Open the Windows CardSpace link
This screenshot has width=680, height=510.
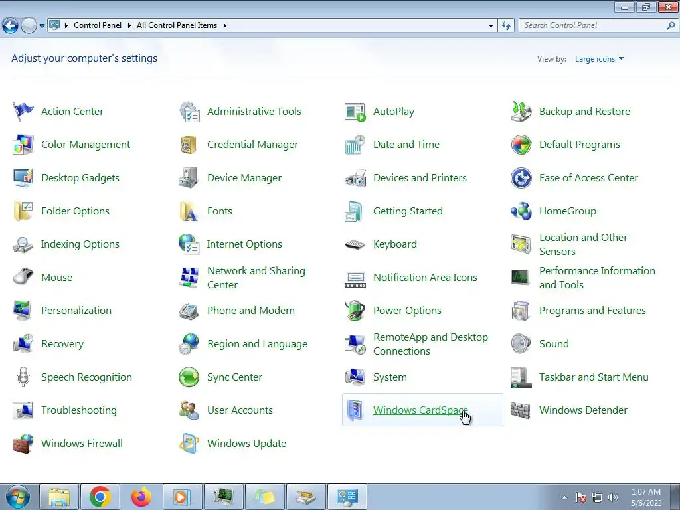(420, 410)
